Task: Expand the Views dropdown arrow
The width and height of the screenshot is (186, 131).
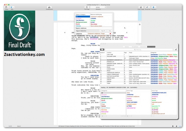Action: [8, 7]
